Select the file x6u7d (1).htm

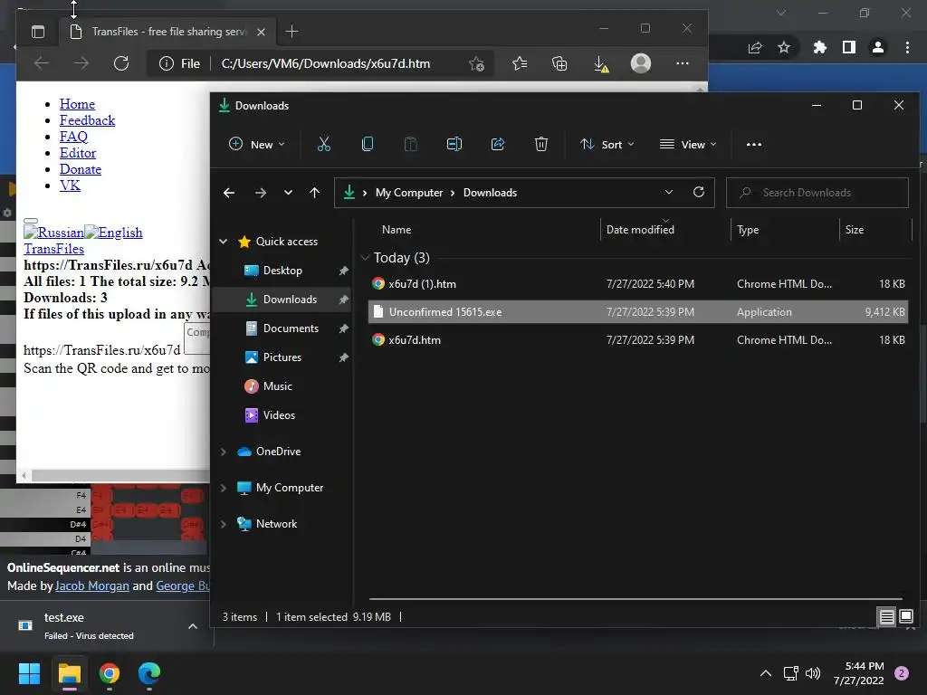[638, 283]
